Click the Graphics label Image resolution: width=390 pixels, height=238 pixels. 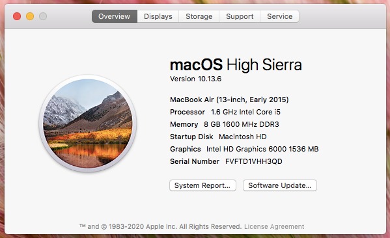(186, 149)
